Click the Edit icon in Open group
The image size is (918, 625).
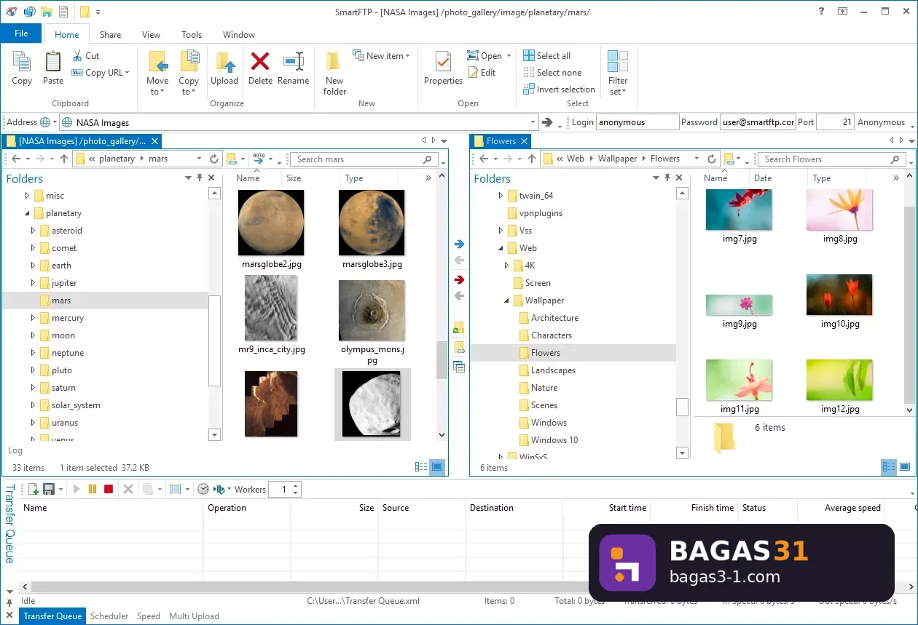pos(473,73)
